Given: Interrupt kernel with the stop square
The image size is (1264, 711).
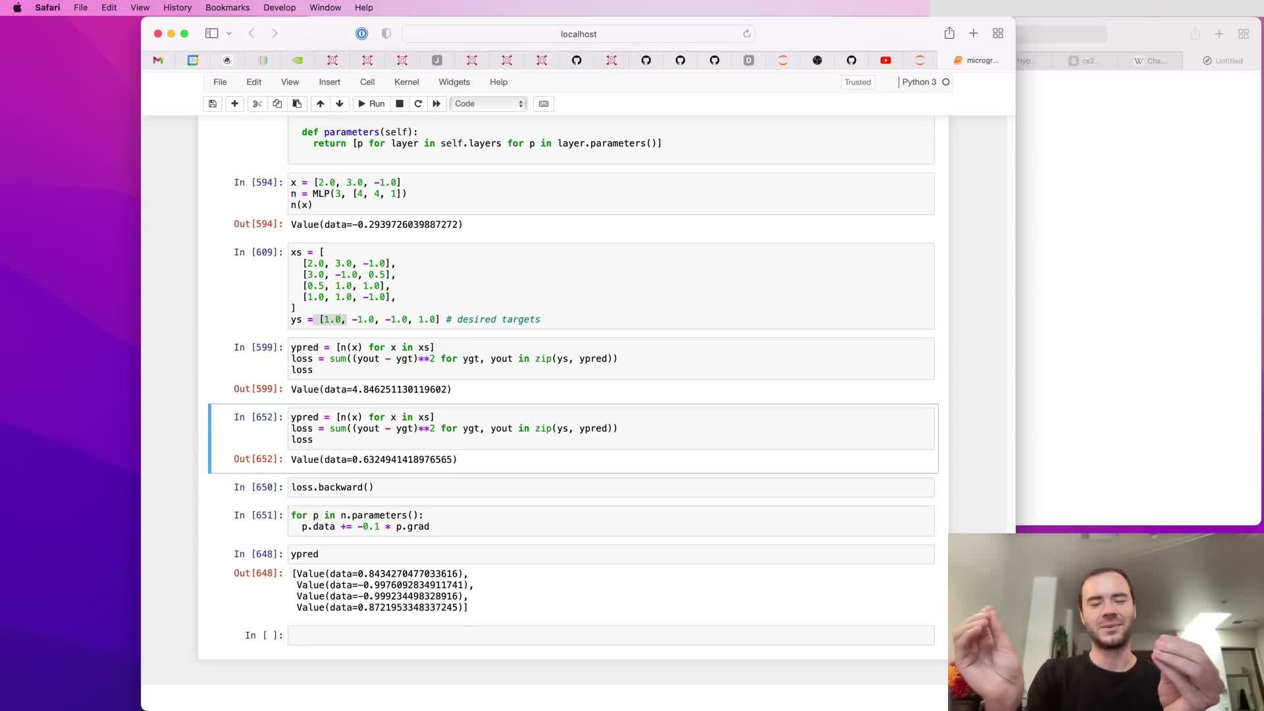Looking at the screenshot, I should click(400, 103).
